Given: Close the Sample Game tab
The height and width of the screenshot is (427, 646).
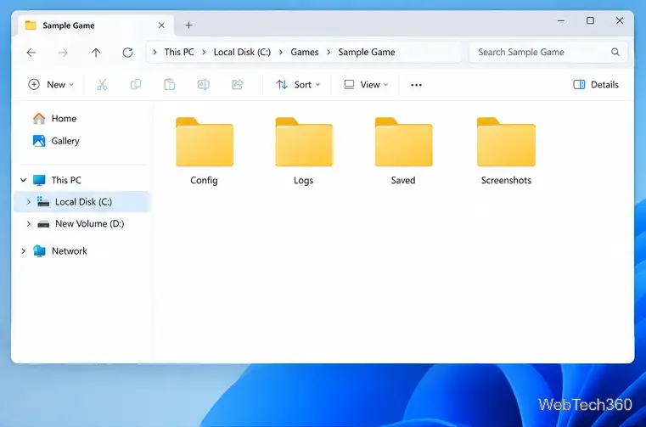Looking at the screenshot, I should (161, 25).
